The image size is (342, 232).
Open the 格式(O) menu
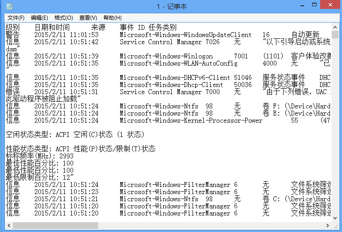[x=63, y=18]
